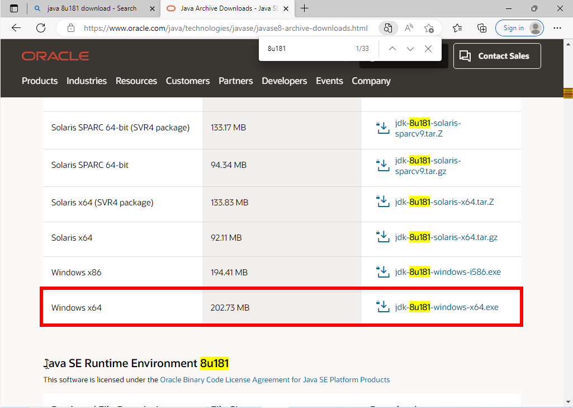Click the 202.73 MB file size
Image resolution: width=573 pixels, height=408 pixels.
click(230, 308)
